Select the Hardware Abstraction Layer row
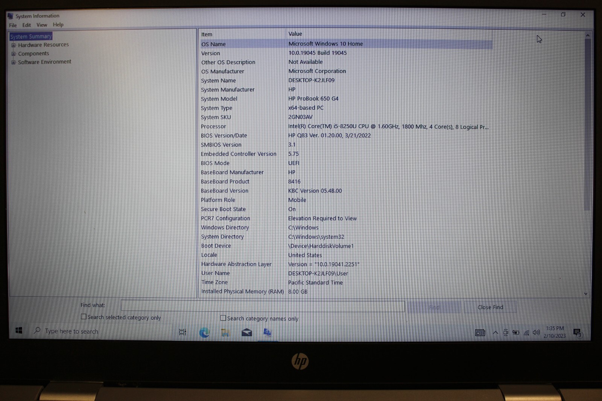This screenshot has width=602, height=401. click(346, 264)
